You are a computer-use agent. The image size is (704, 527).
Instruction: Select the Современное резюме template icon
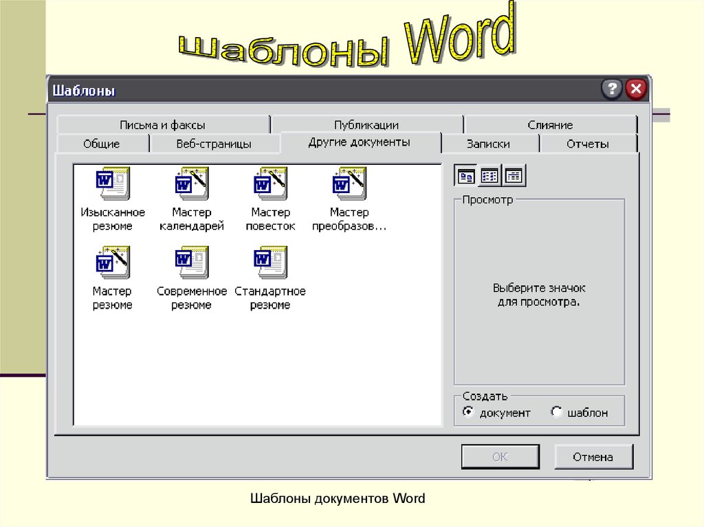[191, 262]
